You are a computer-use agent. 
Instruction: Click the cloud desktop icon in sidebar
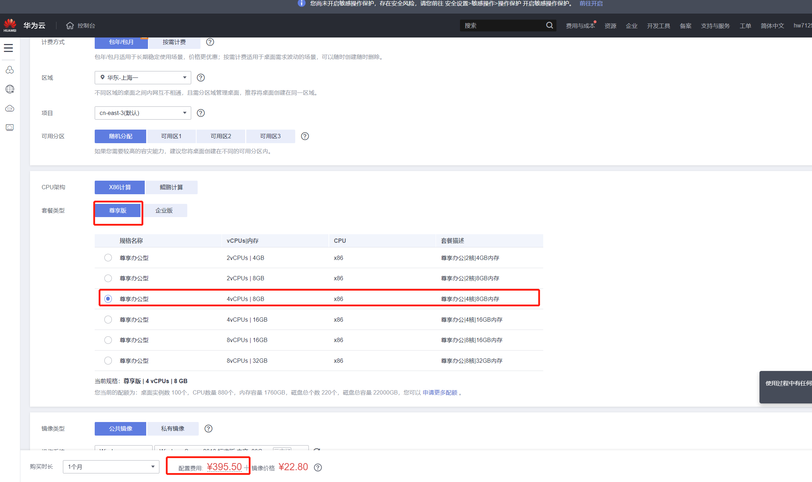[10, 127]
